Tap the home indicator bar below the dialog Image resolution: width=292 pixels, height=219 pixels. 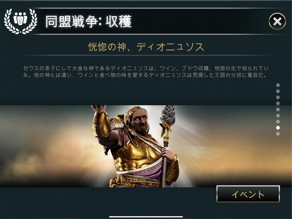pyautogui.click(x=146, y=217)
